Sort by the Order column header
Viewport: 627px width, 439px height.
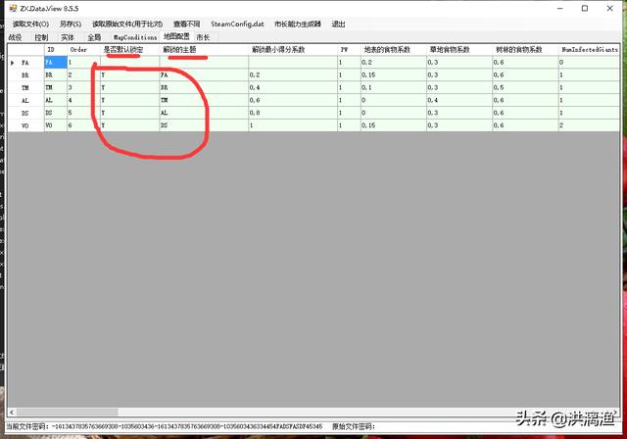click(x=80, y=49)
